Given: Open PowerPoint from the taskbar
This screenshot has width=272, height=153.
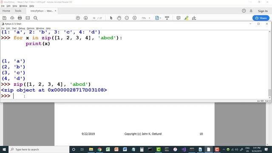Looking at the screenshot, I should coord(116,149).
